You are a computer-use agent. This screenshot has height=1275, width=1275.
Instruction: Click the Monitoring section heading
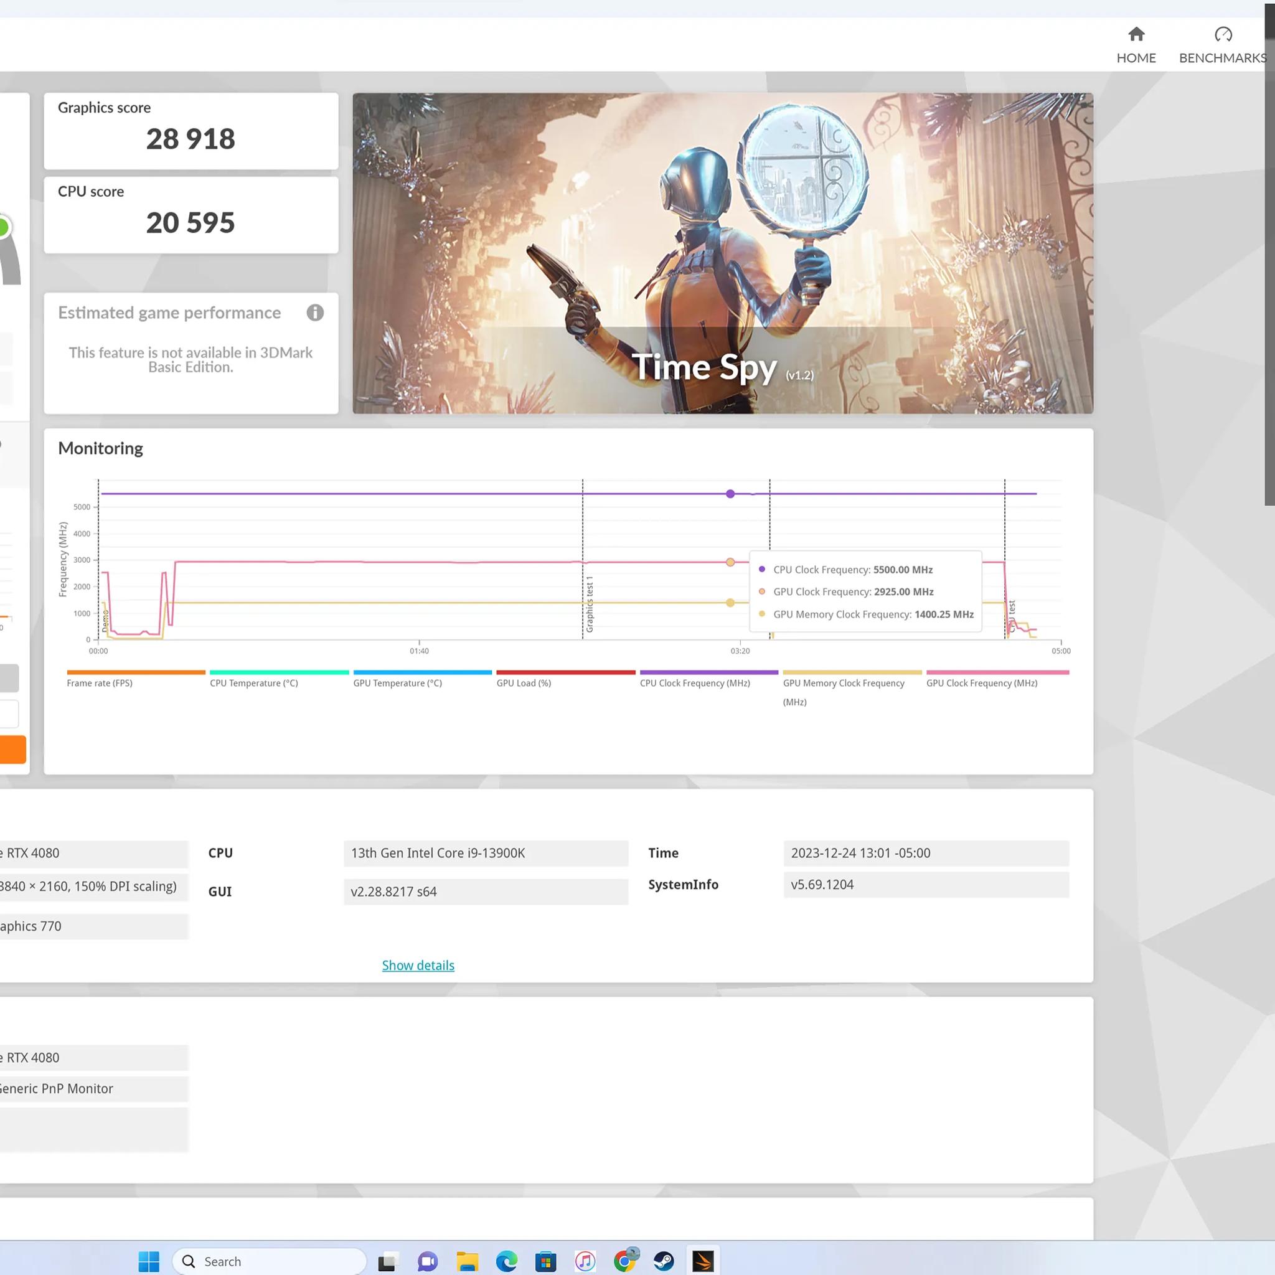pos(100,448)
